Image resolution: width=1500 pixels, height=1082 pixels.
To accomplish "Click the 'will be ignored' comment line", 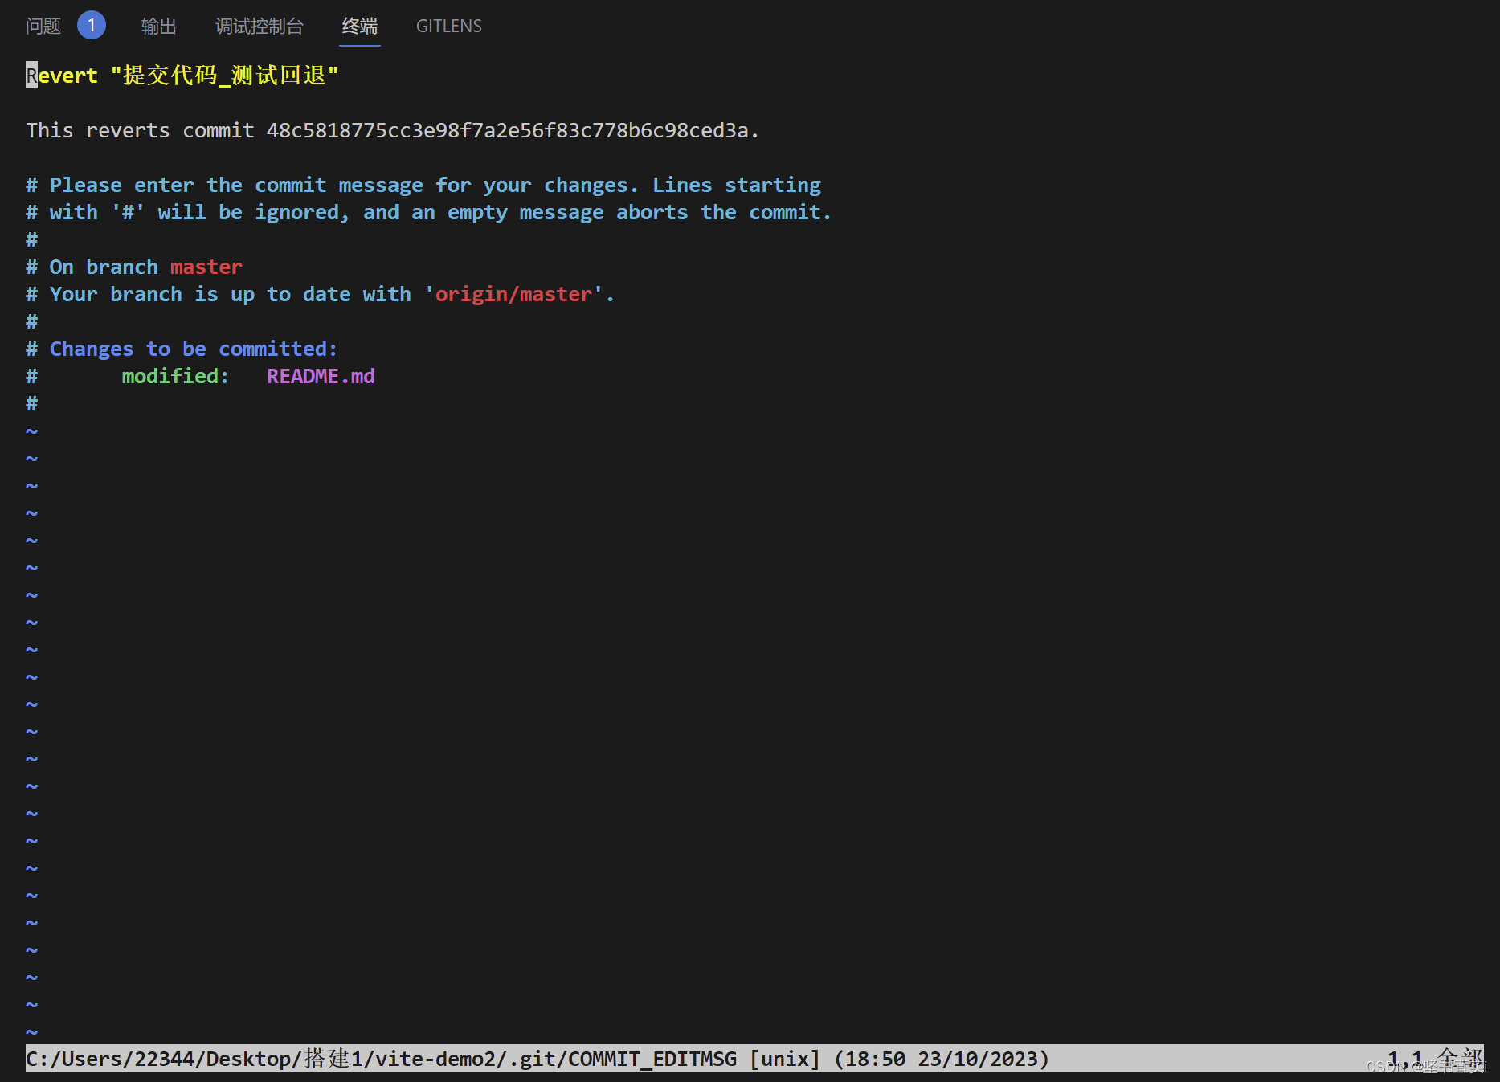I will click(428, 212).
